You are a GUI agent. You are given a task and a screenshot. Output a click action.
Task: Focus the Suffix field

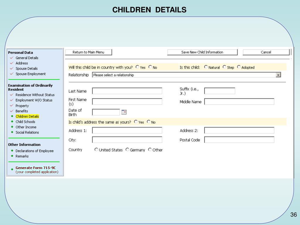[x=220, y=91]
